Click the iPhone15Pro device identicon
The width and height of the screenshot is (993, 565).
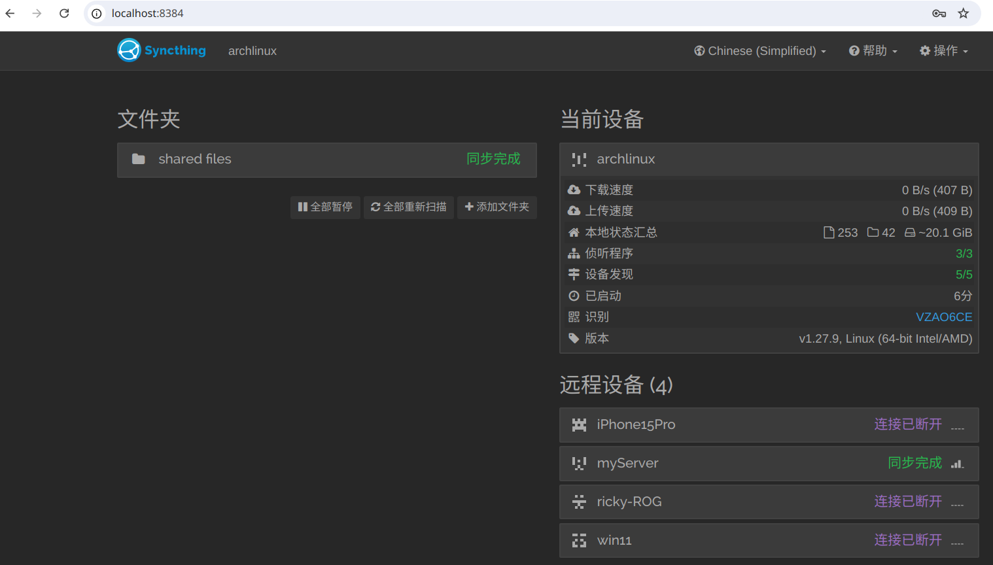[x=579, y=425]
